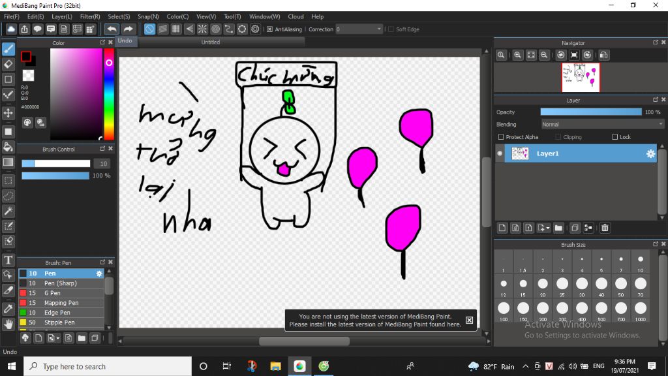The width and height of the screenshot is (668, 376).
Task: Click the Redo arrow in toolbar
Action: coord(129,29)
